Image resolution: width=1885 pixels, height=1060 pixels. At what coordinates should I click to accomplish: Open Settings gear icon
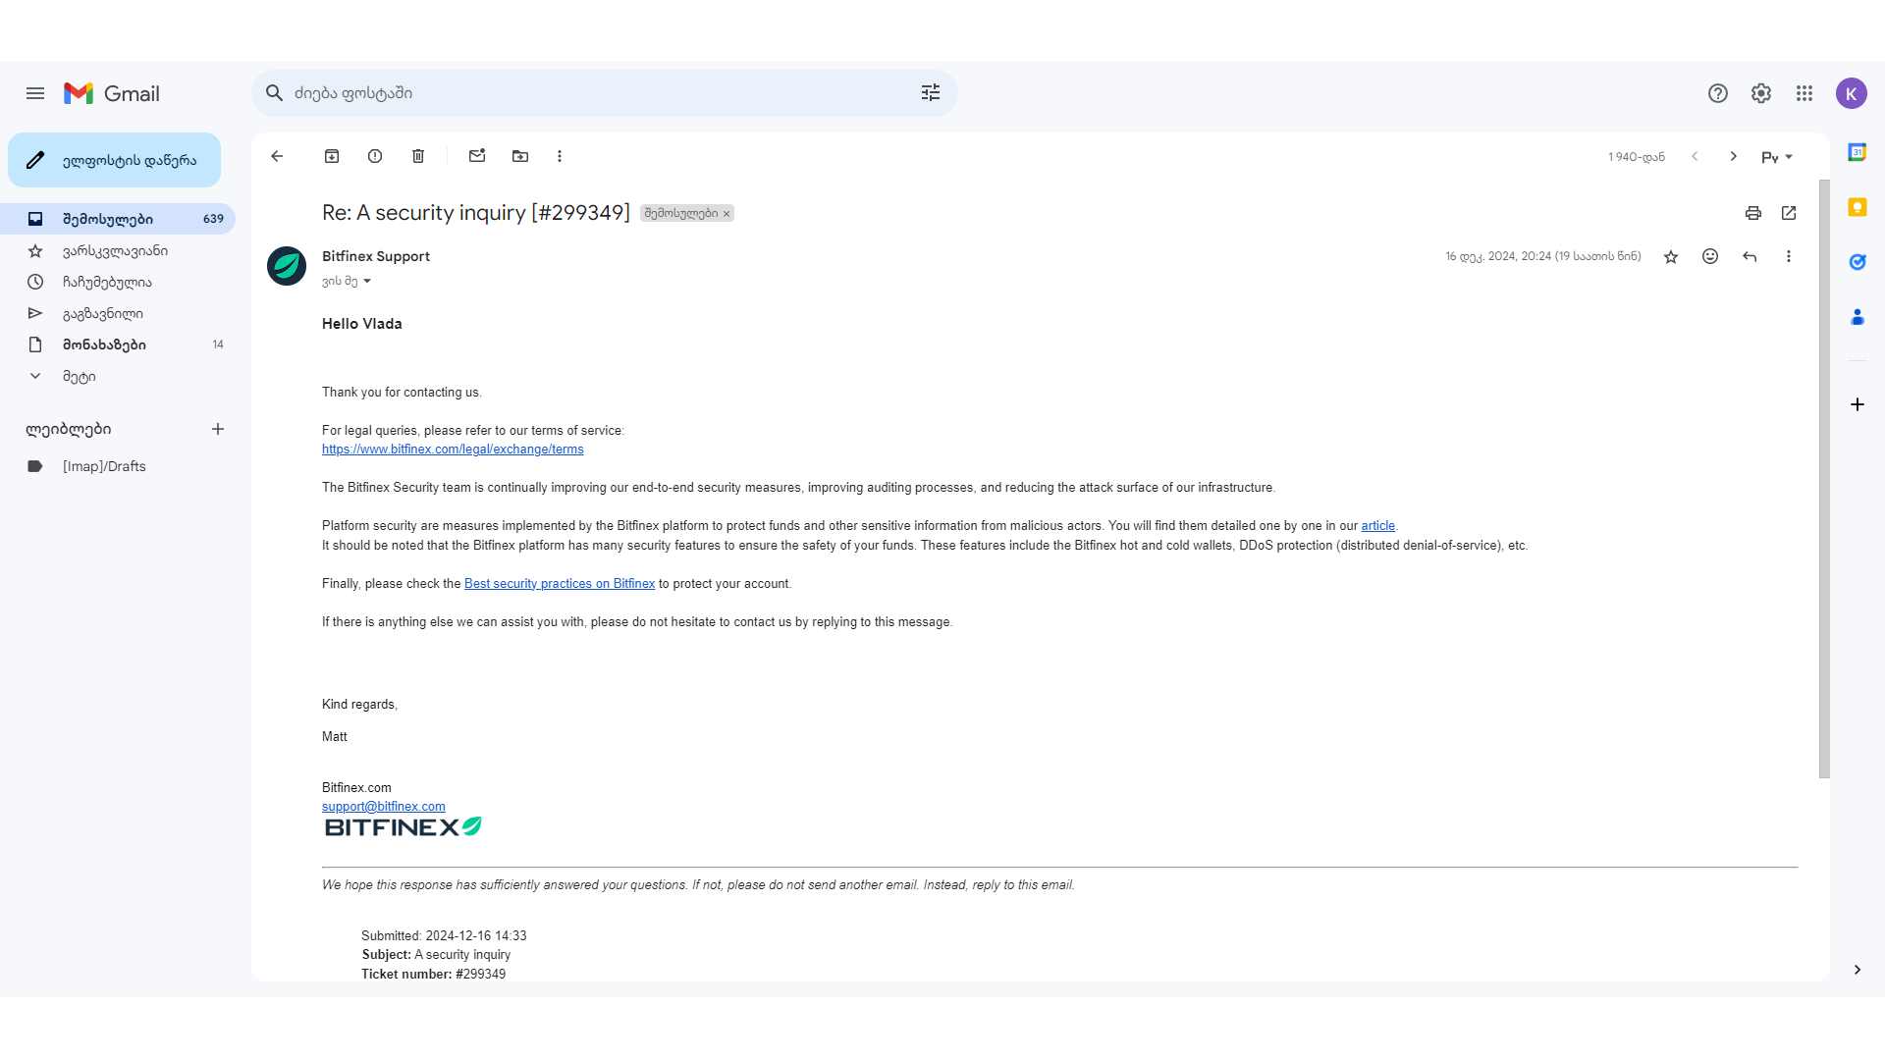pos(1761,93)
